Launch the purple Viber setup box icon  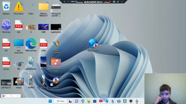6,25
